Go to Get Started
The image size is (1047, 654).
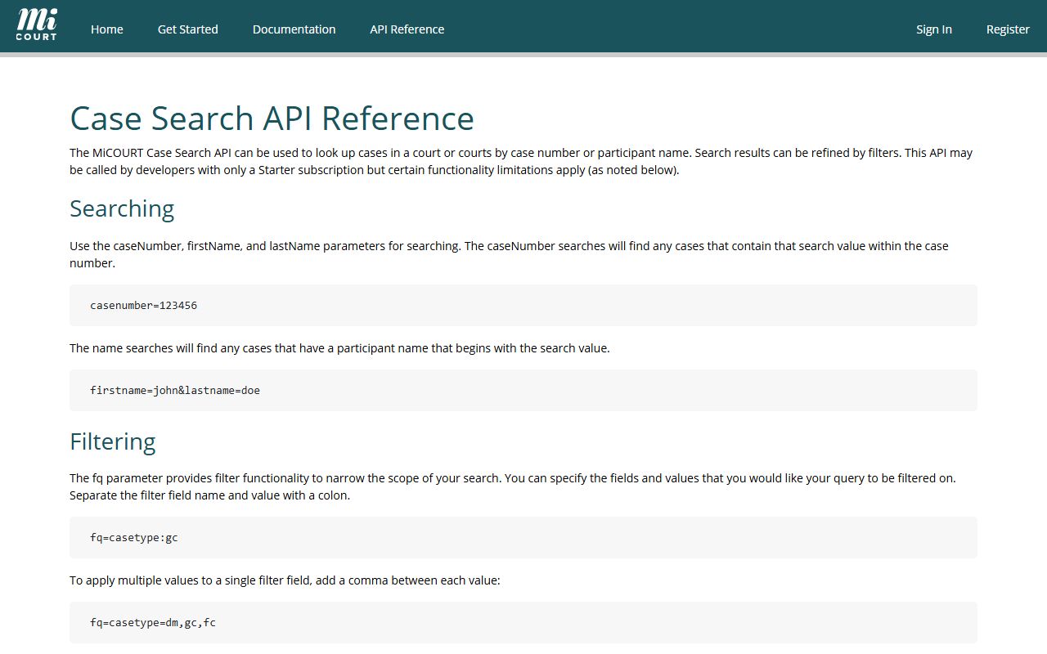pos(188,29)
